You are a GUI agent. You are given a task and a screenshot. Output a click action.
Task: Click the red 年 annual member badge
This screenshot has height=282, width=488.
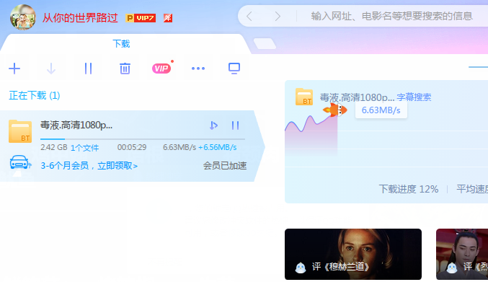pos(168,18)
